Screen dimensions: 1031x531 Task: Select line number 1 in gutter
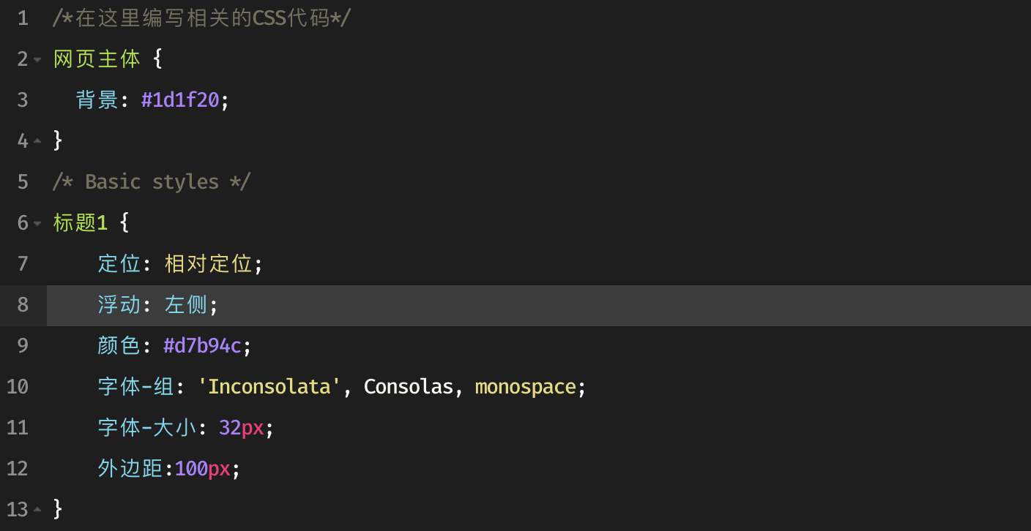(23, 18)
